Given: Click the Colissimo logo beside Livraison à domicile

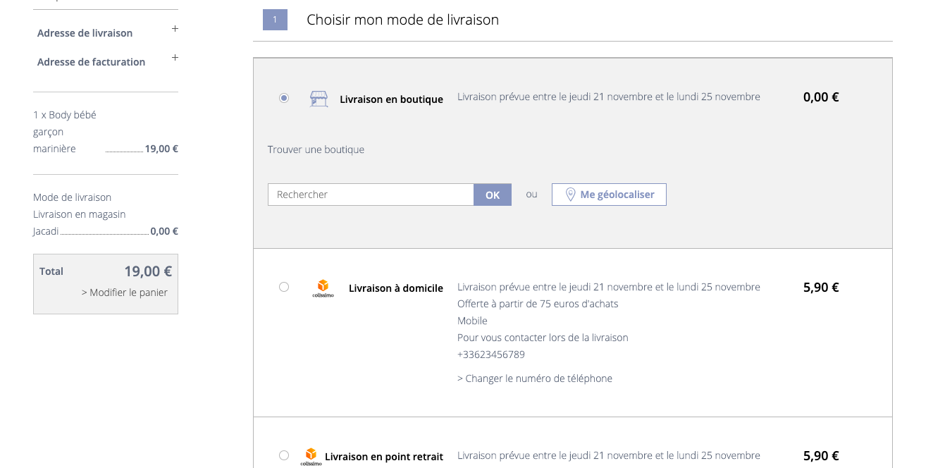Looking at the screenshot, I should (323, 288).
